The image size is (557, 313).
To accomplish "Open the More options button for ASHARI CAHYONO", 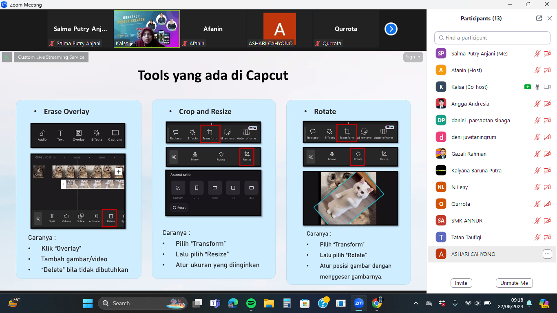I will 547,254.
